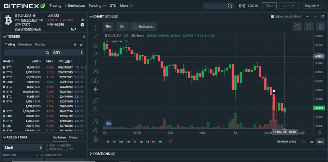
Task: Open Trading in the top navigation
Action: 55,6
